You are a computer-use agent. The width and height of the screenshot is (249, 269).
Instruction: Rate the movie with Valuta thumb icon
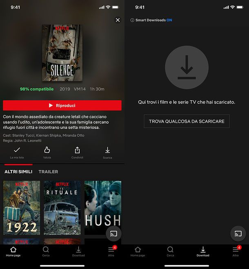[47, 153]
